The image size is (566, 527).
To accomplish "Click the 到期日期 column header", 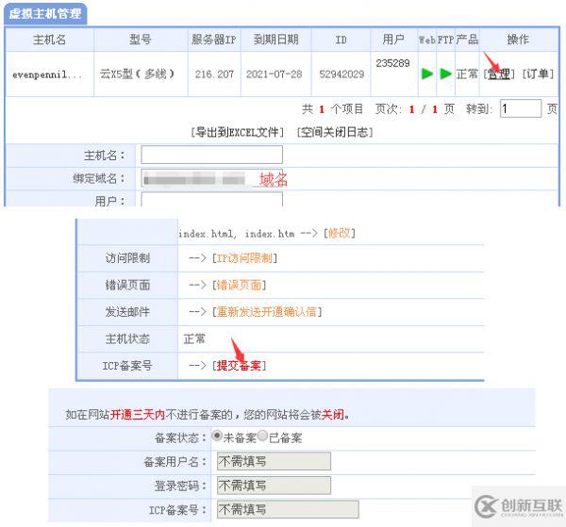I will tap(275, 40).
